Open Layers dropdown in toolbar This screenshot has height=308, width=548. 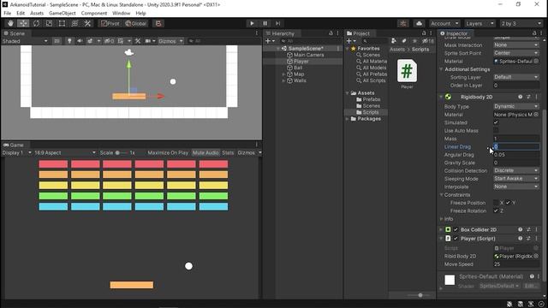pos(479,23)
